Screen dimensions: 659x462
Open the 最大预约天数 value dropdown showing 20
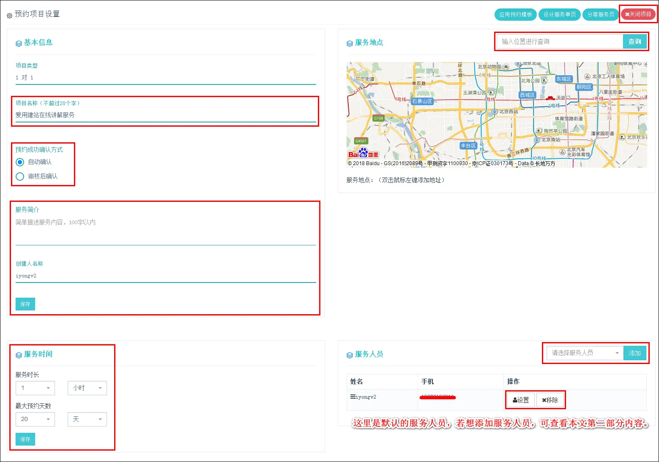click(x=35, y=419)
